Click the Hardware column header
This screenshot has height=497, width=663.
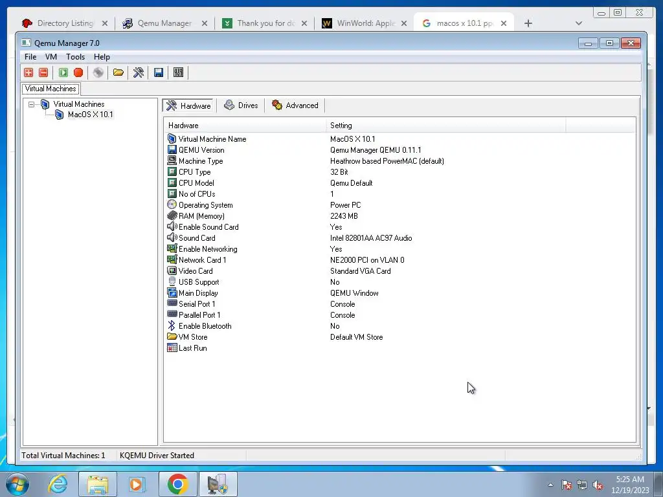point(245,126)
